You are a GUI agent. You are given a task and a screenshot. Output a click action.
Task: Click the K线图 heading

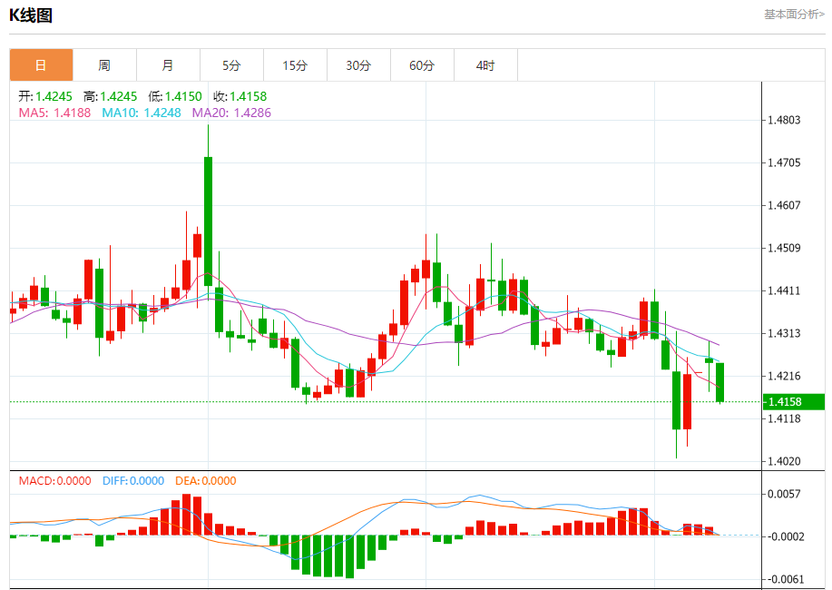click(x=31, y=15)
